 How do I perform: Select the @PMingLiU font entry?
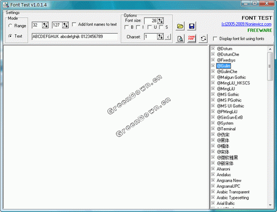point(227,112)
